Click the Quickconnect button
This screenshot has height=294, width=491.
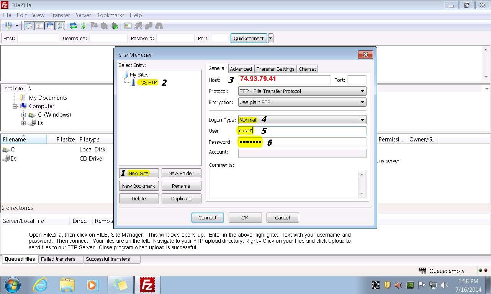click(249, 38)
